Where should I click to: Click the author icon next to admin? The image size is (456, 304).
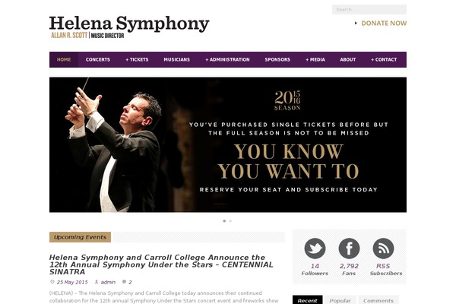coord(97,282)
